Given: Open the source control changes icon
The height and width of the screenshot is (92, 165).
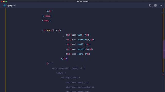Looking at the screenshot, I should tap(150, 6).
